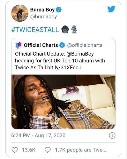Click the tweet info circle icon
The image size is (127, 159).
[x=112, y=135]
